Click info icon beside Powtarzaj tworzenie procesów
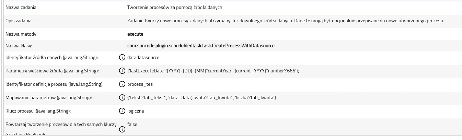 coord(122,129)
